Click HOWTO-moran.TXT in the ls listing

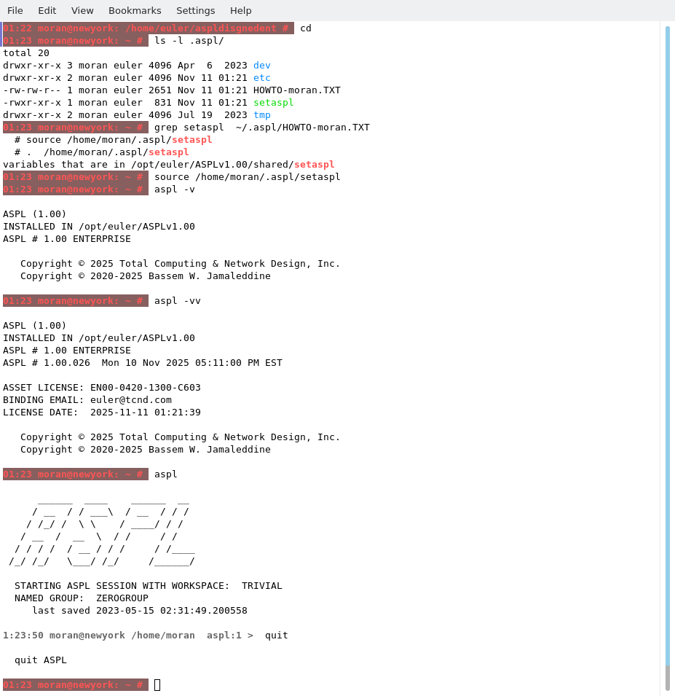pos(297,90)
